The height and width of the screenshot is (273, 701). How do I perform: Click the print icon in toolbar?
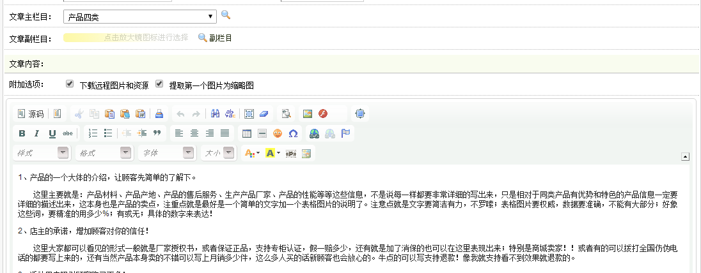159,114
